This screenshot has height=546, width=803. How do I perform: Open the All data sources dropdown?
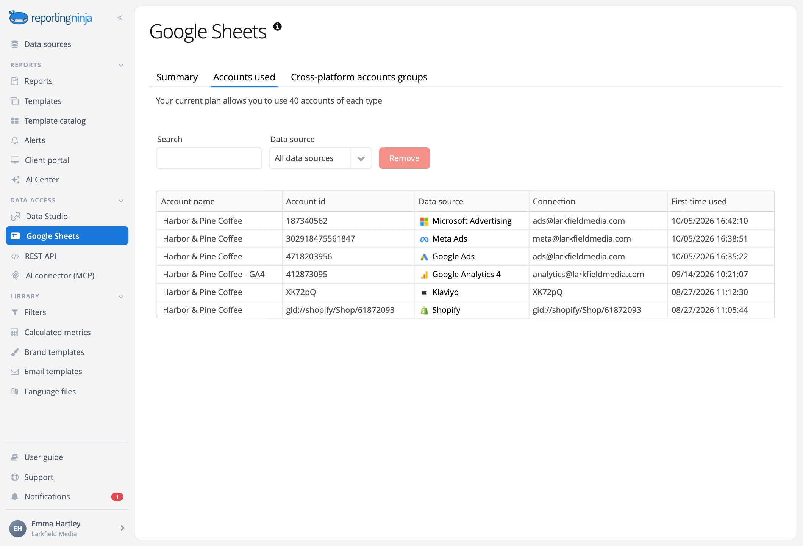coord(320,158)
